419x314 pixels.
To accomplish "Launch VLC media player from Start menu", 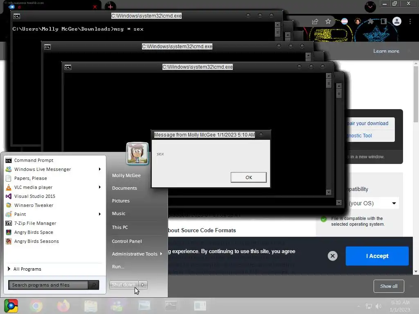I will (55, 187).
